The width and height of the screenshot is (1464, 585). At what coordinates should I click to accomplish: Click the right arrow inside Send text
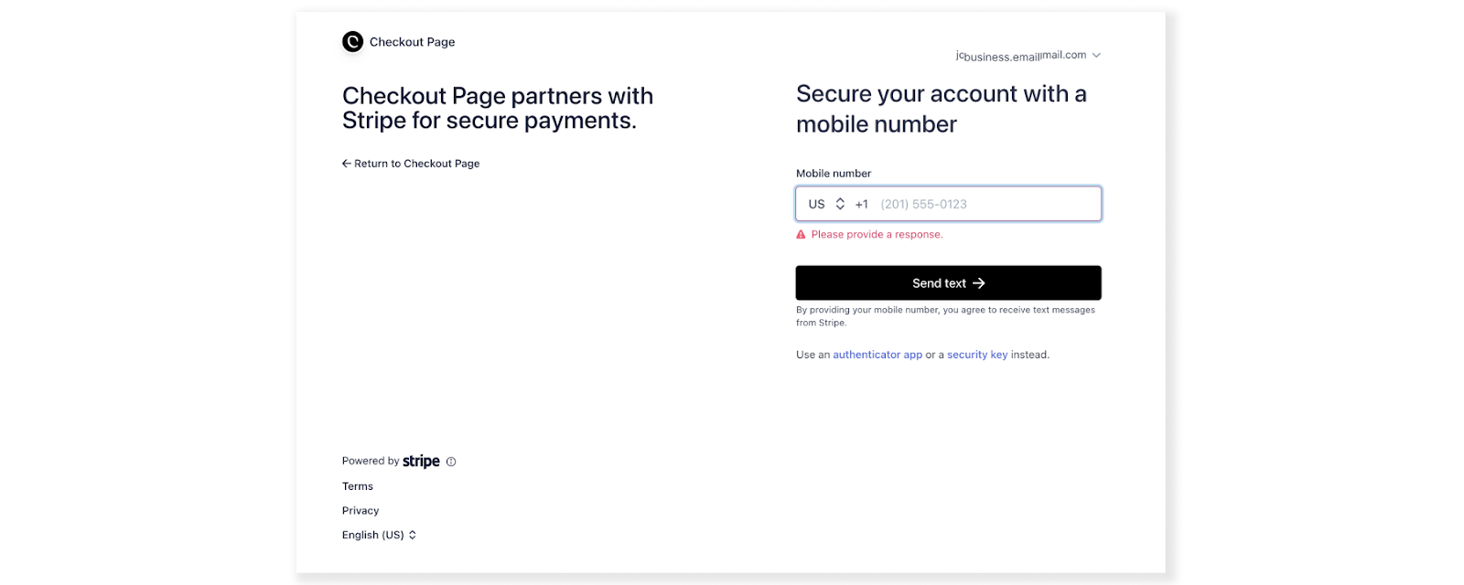pos(978,283)
